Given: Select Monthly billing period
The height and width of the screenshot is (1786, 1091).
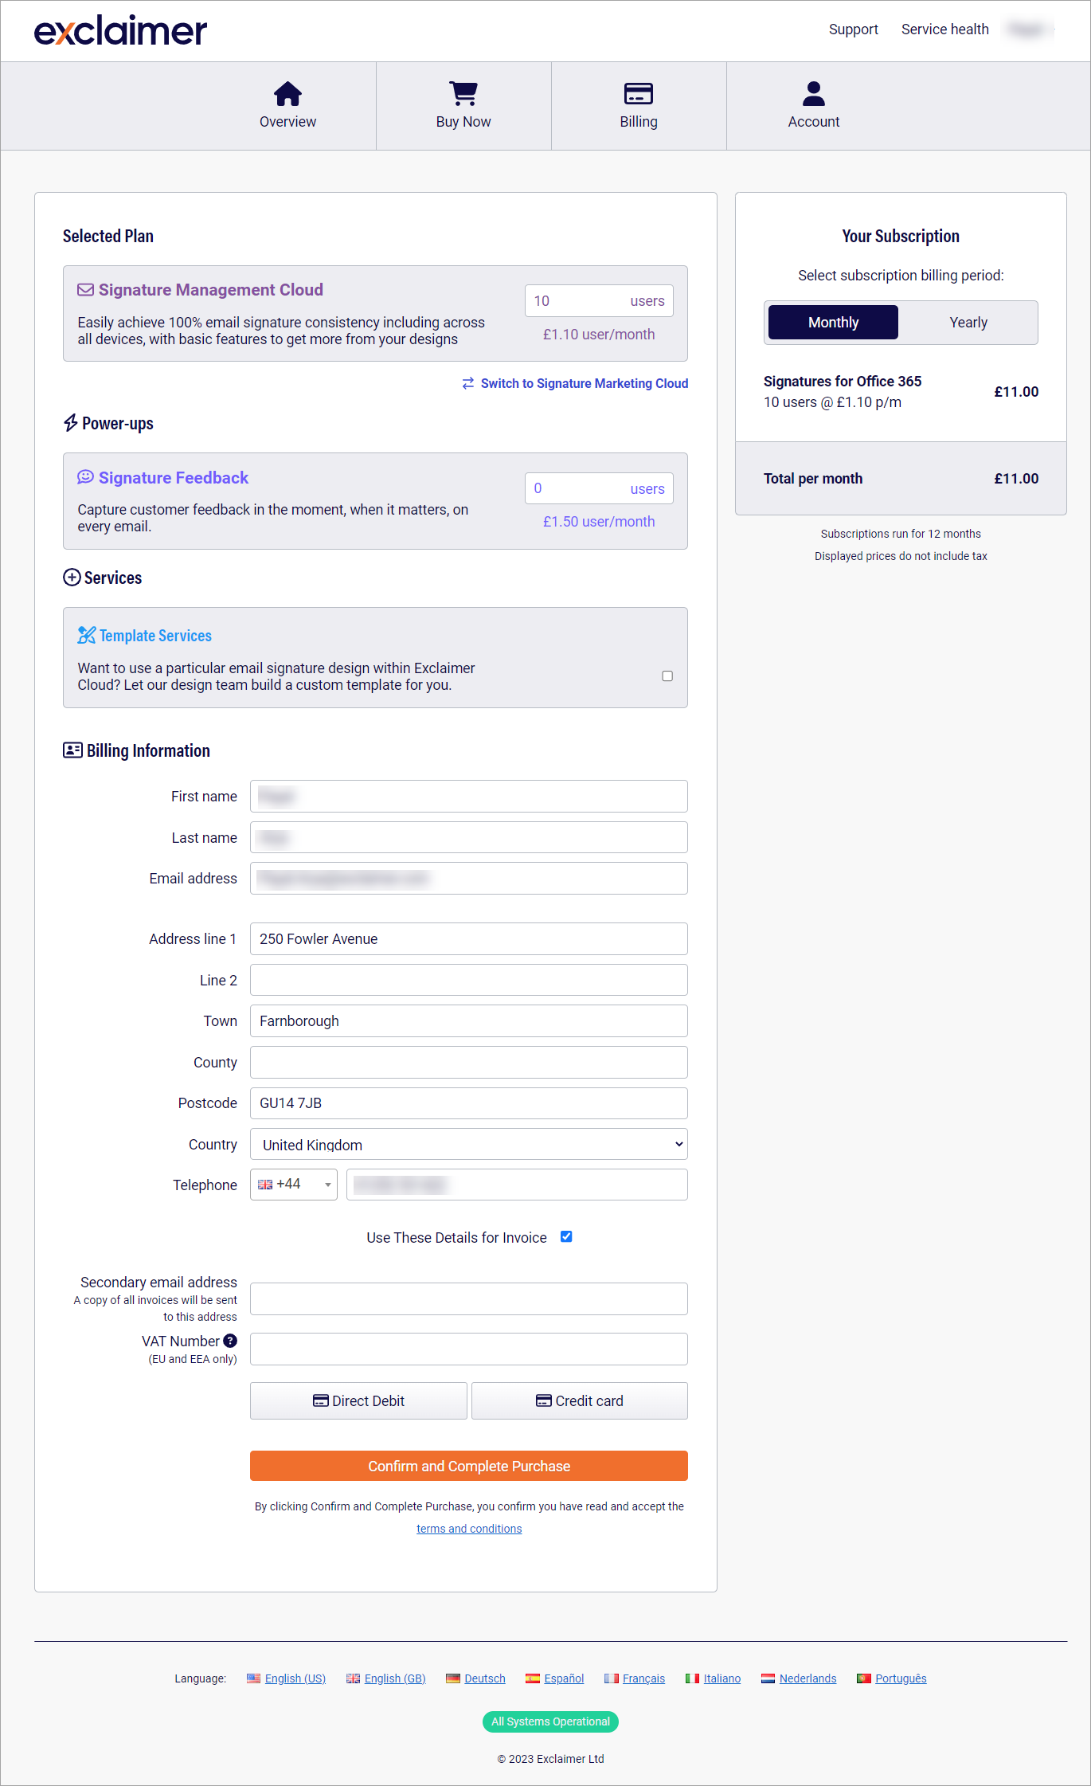Looking at the screenshot, I should pyautogui.click(x=833, y=323).
